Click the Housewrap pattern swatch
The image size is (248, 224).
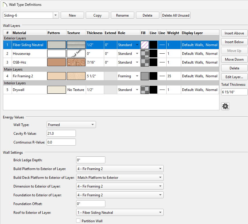(x=57, y=54)
